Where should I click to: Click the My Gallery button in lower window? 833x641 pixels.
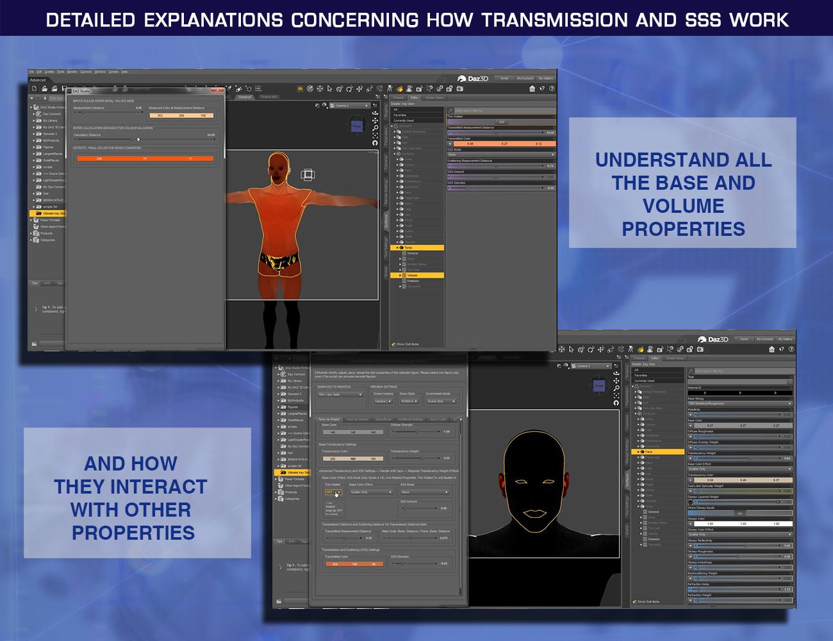click(785, 339)
